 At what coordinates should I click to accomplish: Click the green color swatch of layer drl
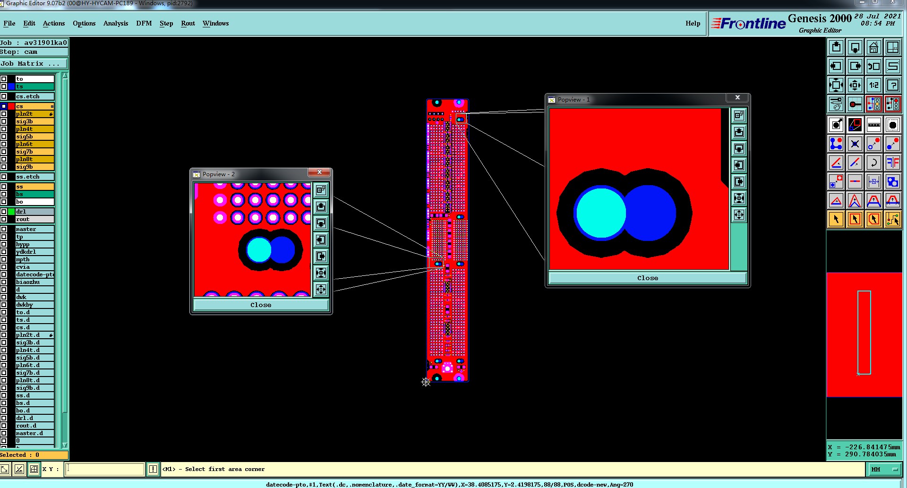coord(11,212)
